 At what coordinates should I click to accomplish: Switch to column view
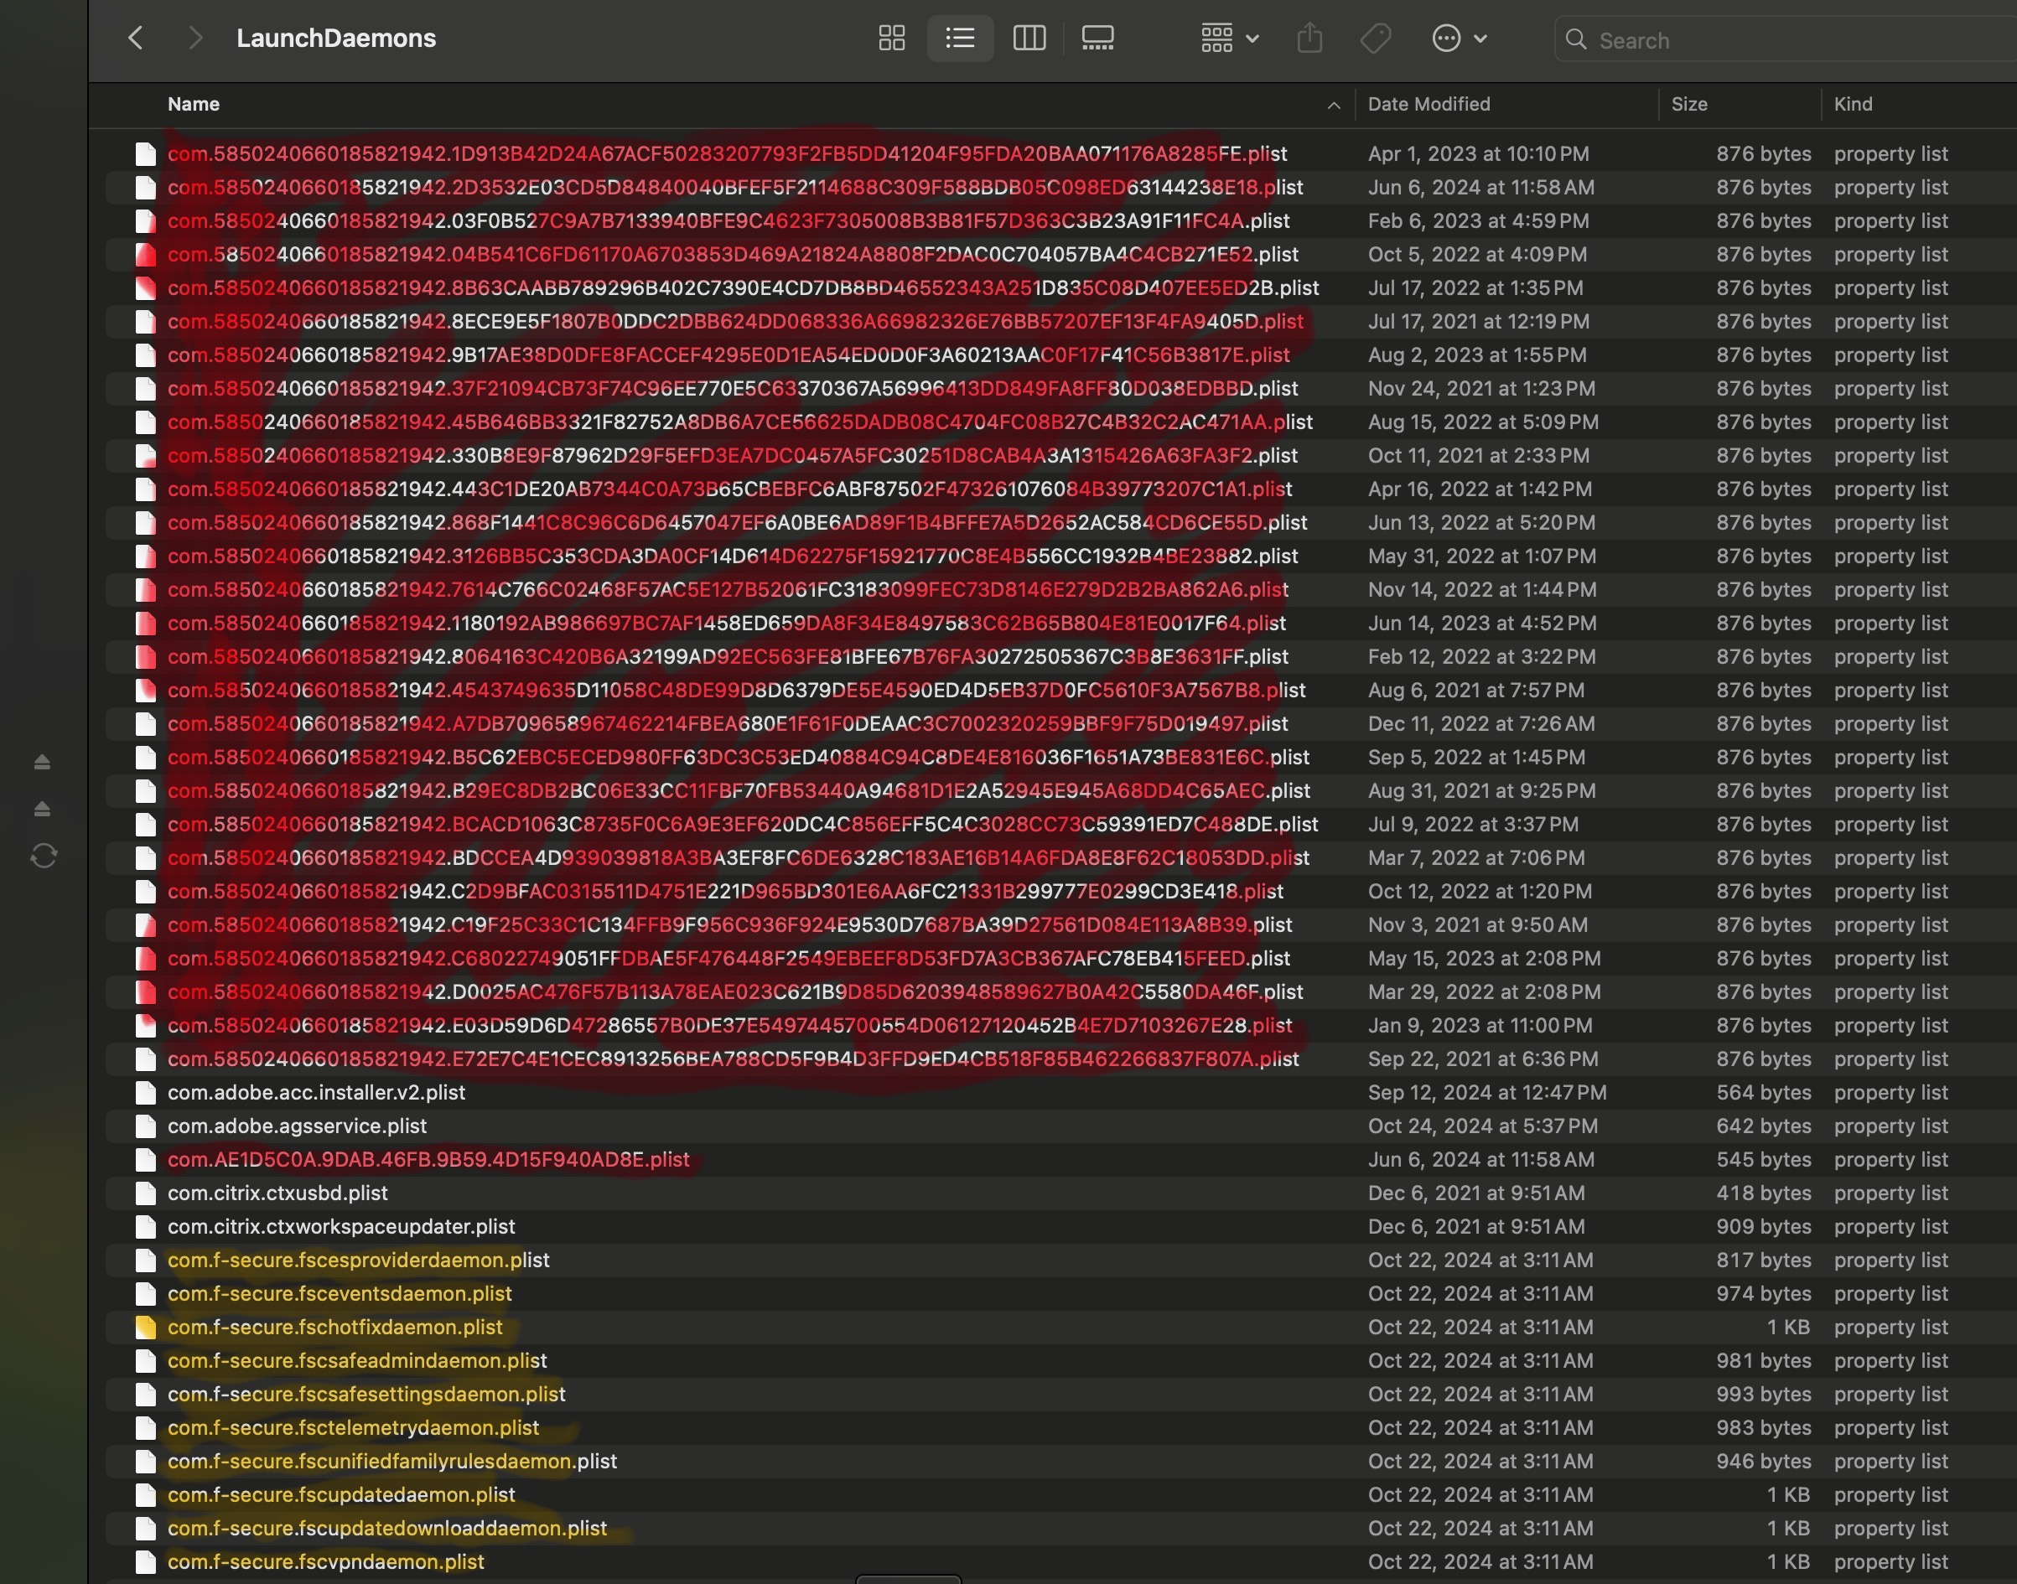point(1029,38)
